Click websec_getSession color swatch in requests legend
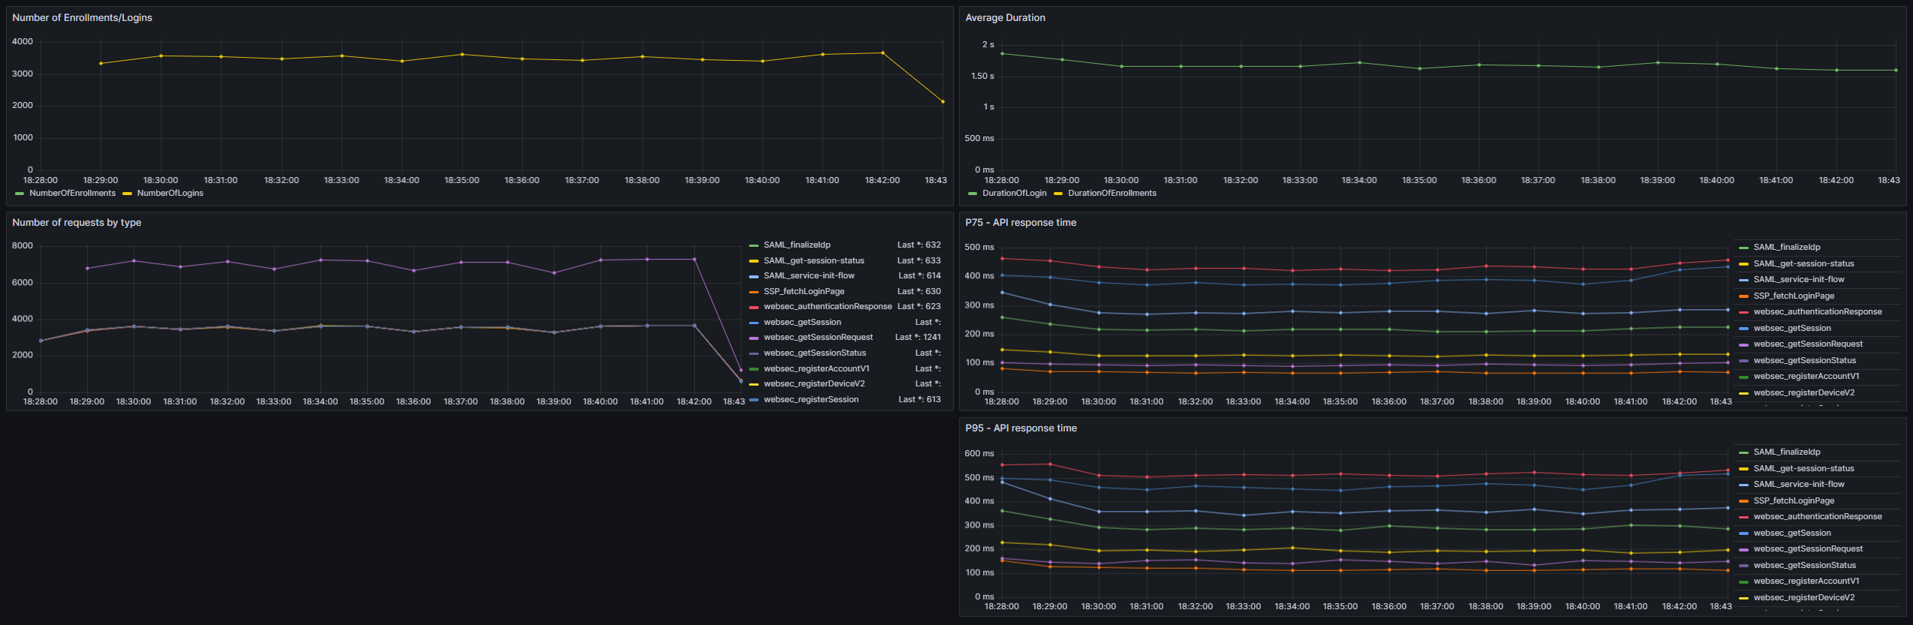Viewport: 1913px width, 625px height. click(x=753, y=323)
